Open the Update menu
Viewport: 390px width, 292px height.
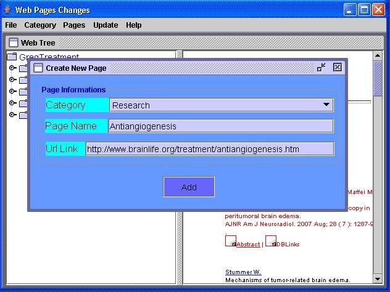click(x=106, y=25)
